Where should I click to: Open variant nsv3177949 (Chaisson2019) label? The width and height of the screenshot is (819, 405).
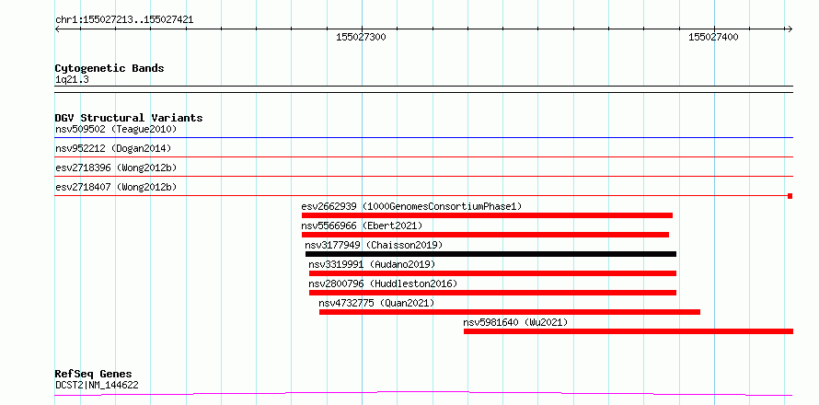pos(374,245)
